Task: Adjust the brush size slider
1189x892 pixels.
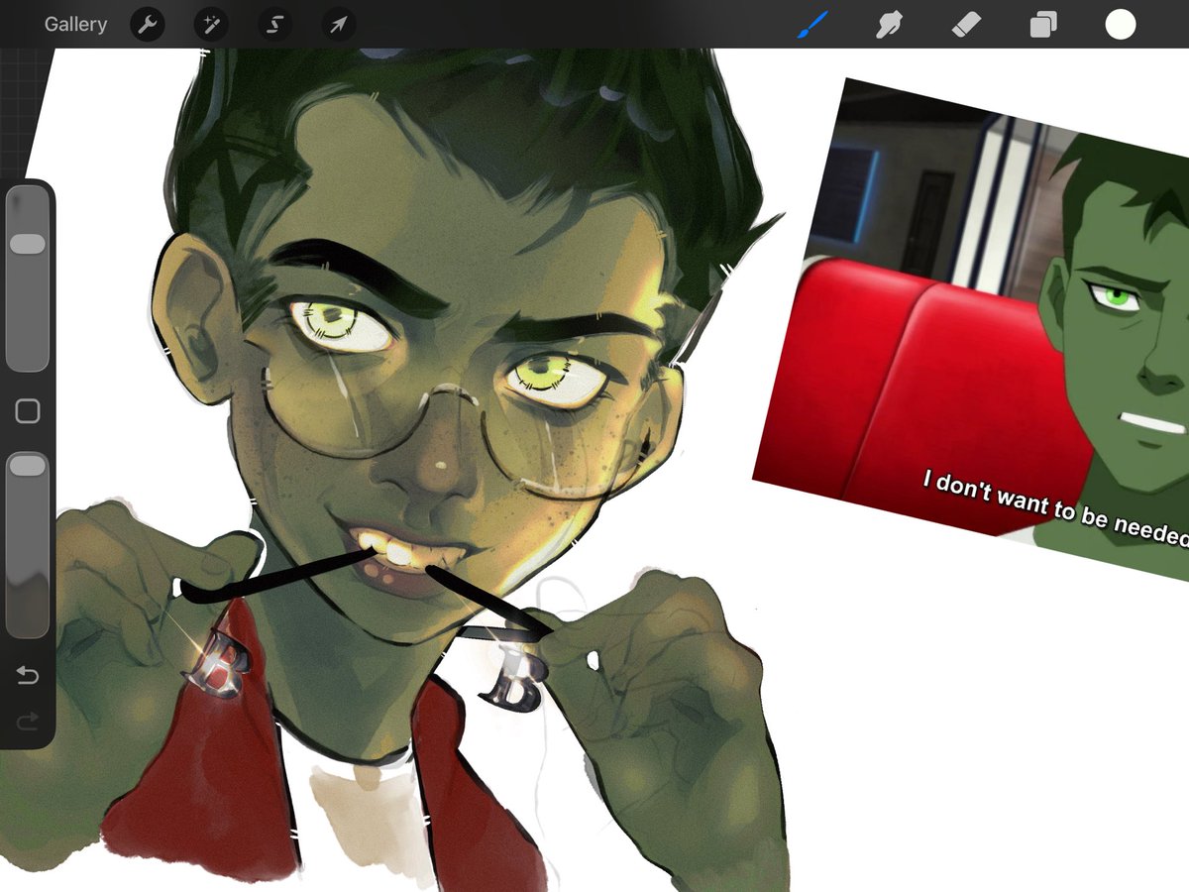Action: [x=28, y=279]
